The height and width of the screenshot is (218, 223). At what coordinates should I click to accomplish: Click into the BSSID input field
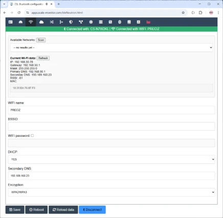[111, 127]
